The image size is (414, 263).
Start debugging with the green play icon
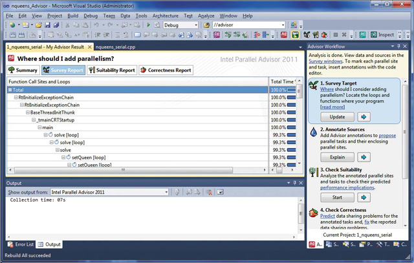point(148,25)
